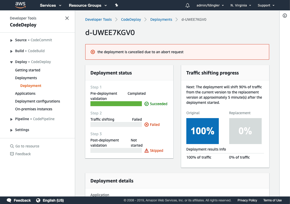
Task: Click the Feedback chat icon in sidebar
Action: pos(12,154)
